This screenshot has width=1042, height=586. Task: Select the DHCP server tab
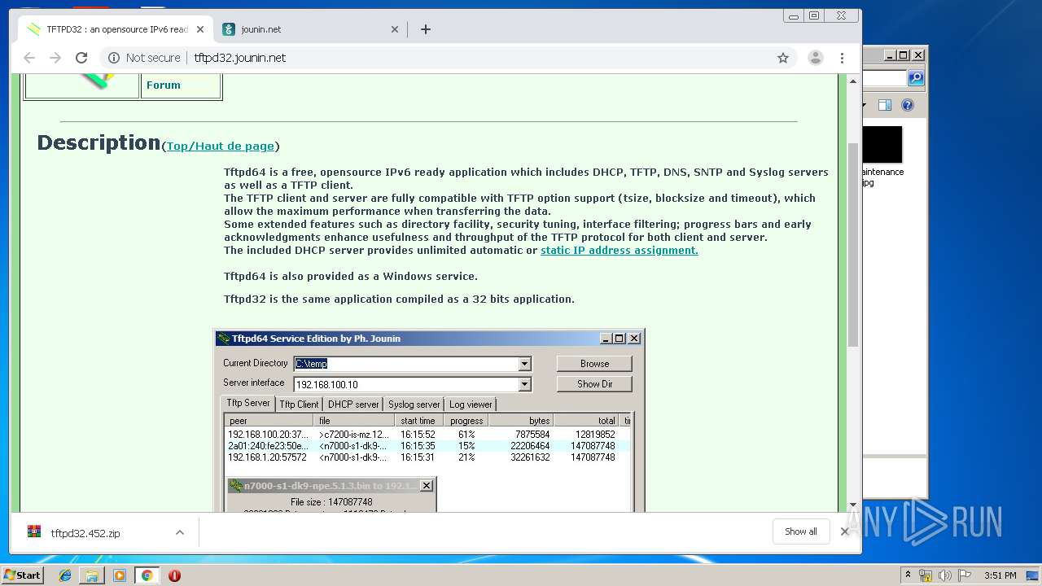[353, 404]
